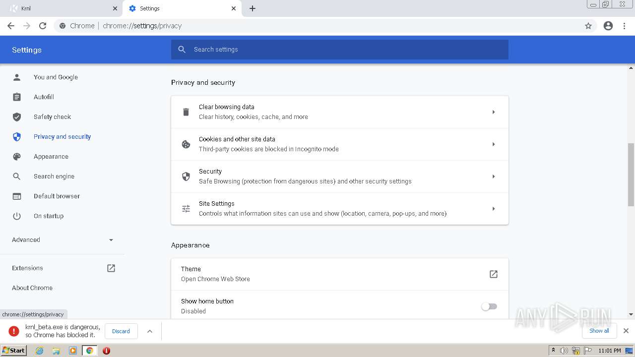The width and height of the screenshot is (635, 357).
Task: Open the Extensions link
Action: (27, 268)
